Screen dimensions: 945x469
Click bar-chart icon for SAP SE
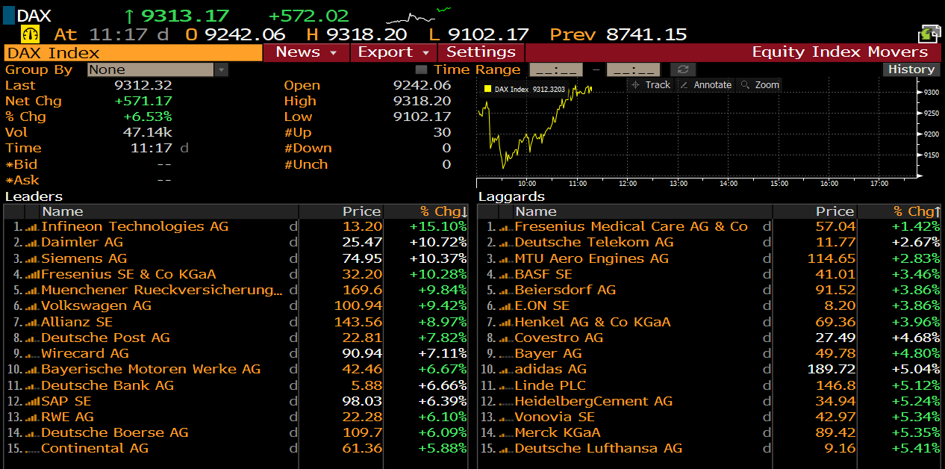(32, 401)
